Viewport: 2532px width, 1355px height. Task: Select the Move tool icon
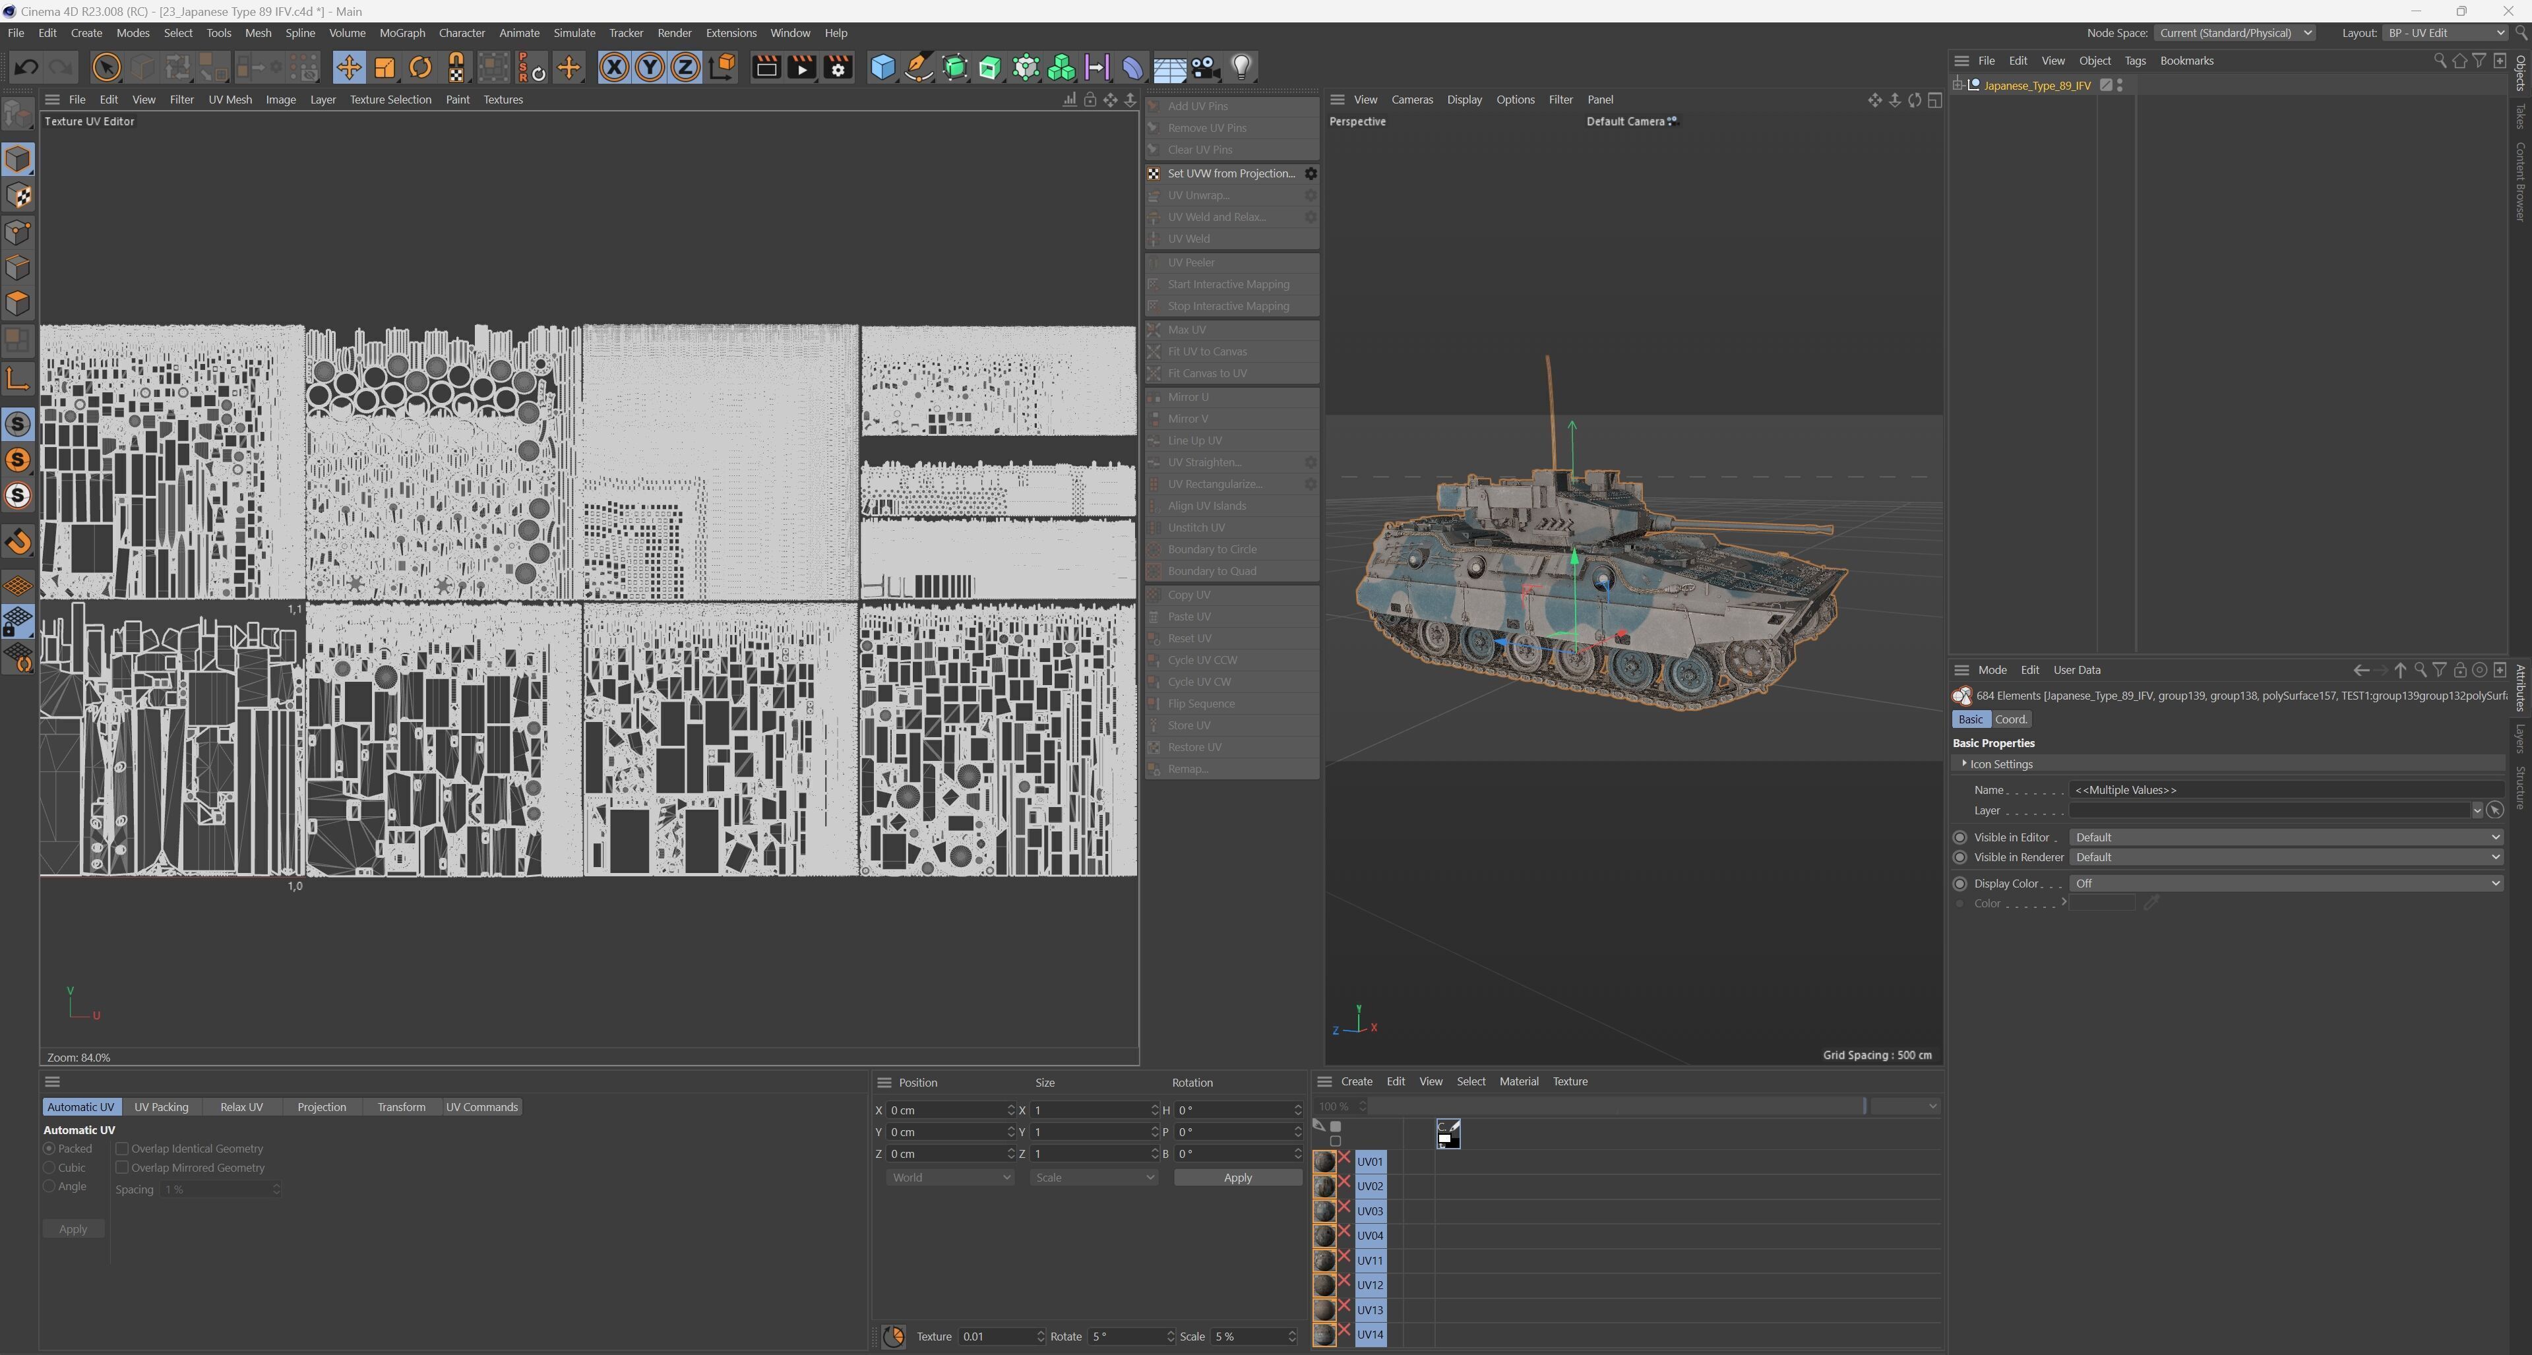348,67
